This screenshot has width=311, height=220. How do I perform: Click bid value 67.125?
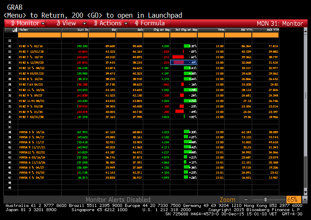110,132
